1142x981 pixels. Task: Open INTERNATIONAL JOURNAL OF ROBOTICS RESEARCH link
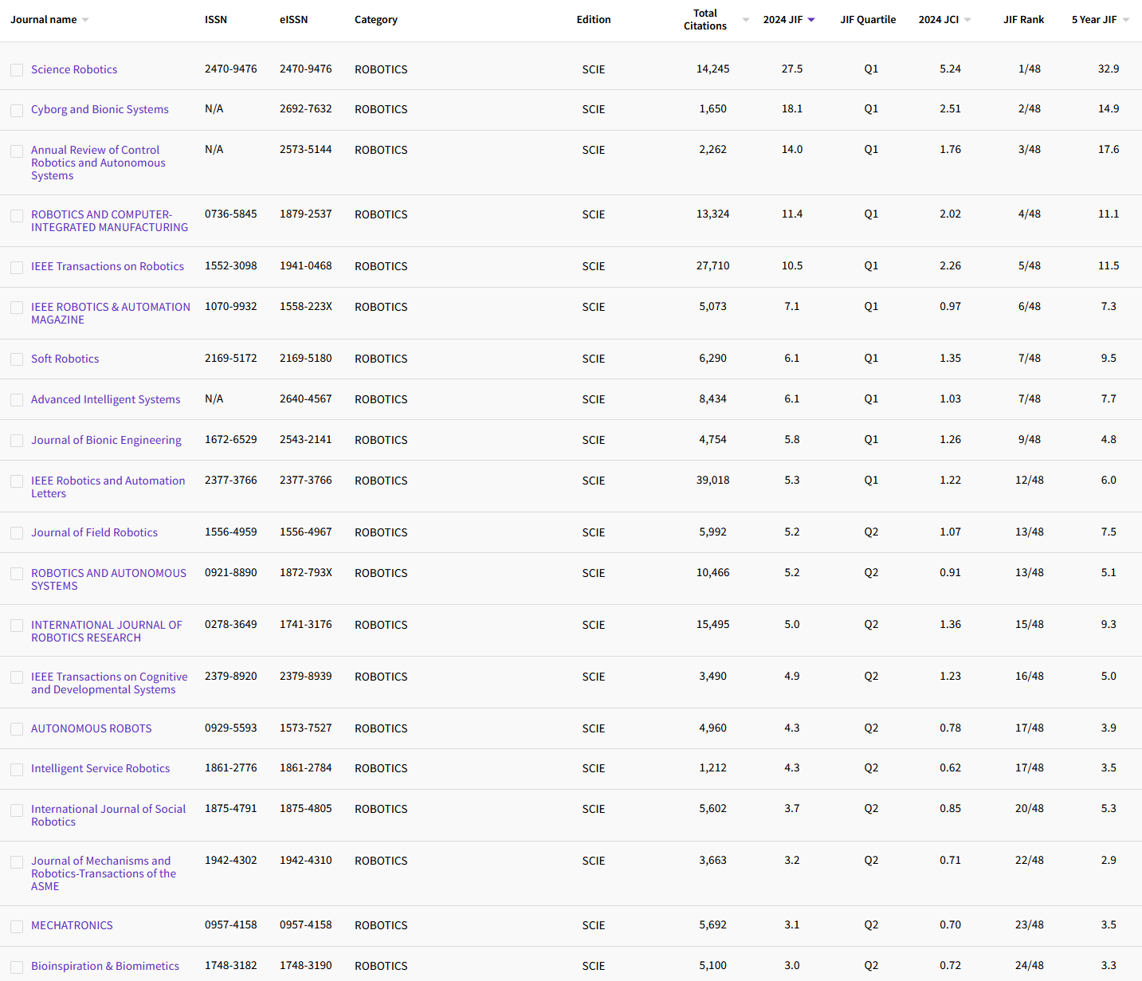click(107, 631)
